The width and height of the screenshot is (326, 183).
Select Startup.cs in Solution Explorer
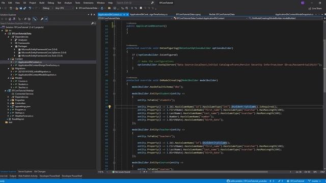coord(19,113)
